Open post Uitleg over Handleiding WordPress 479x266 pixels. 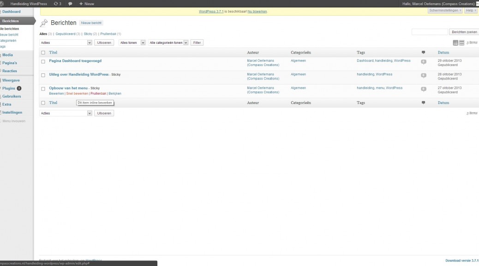click(x=79, y=75)
